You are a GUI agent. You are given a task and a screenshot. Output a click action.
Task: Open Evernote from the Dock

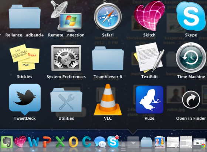pyautogui.click(x=7, y=142)
